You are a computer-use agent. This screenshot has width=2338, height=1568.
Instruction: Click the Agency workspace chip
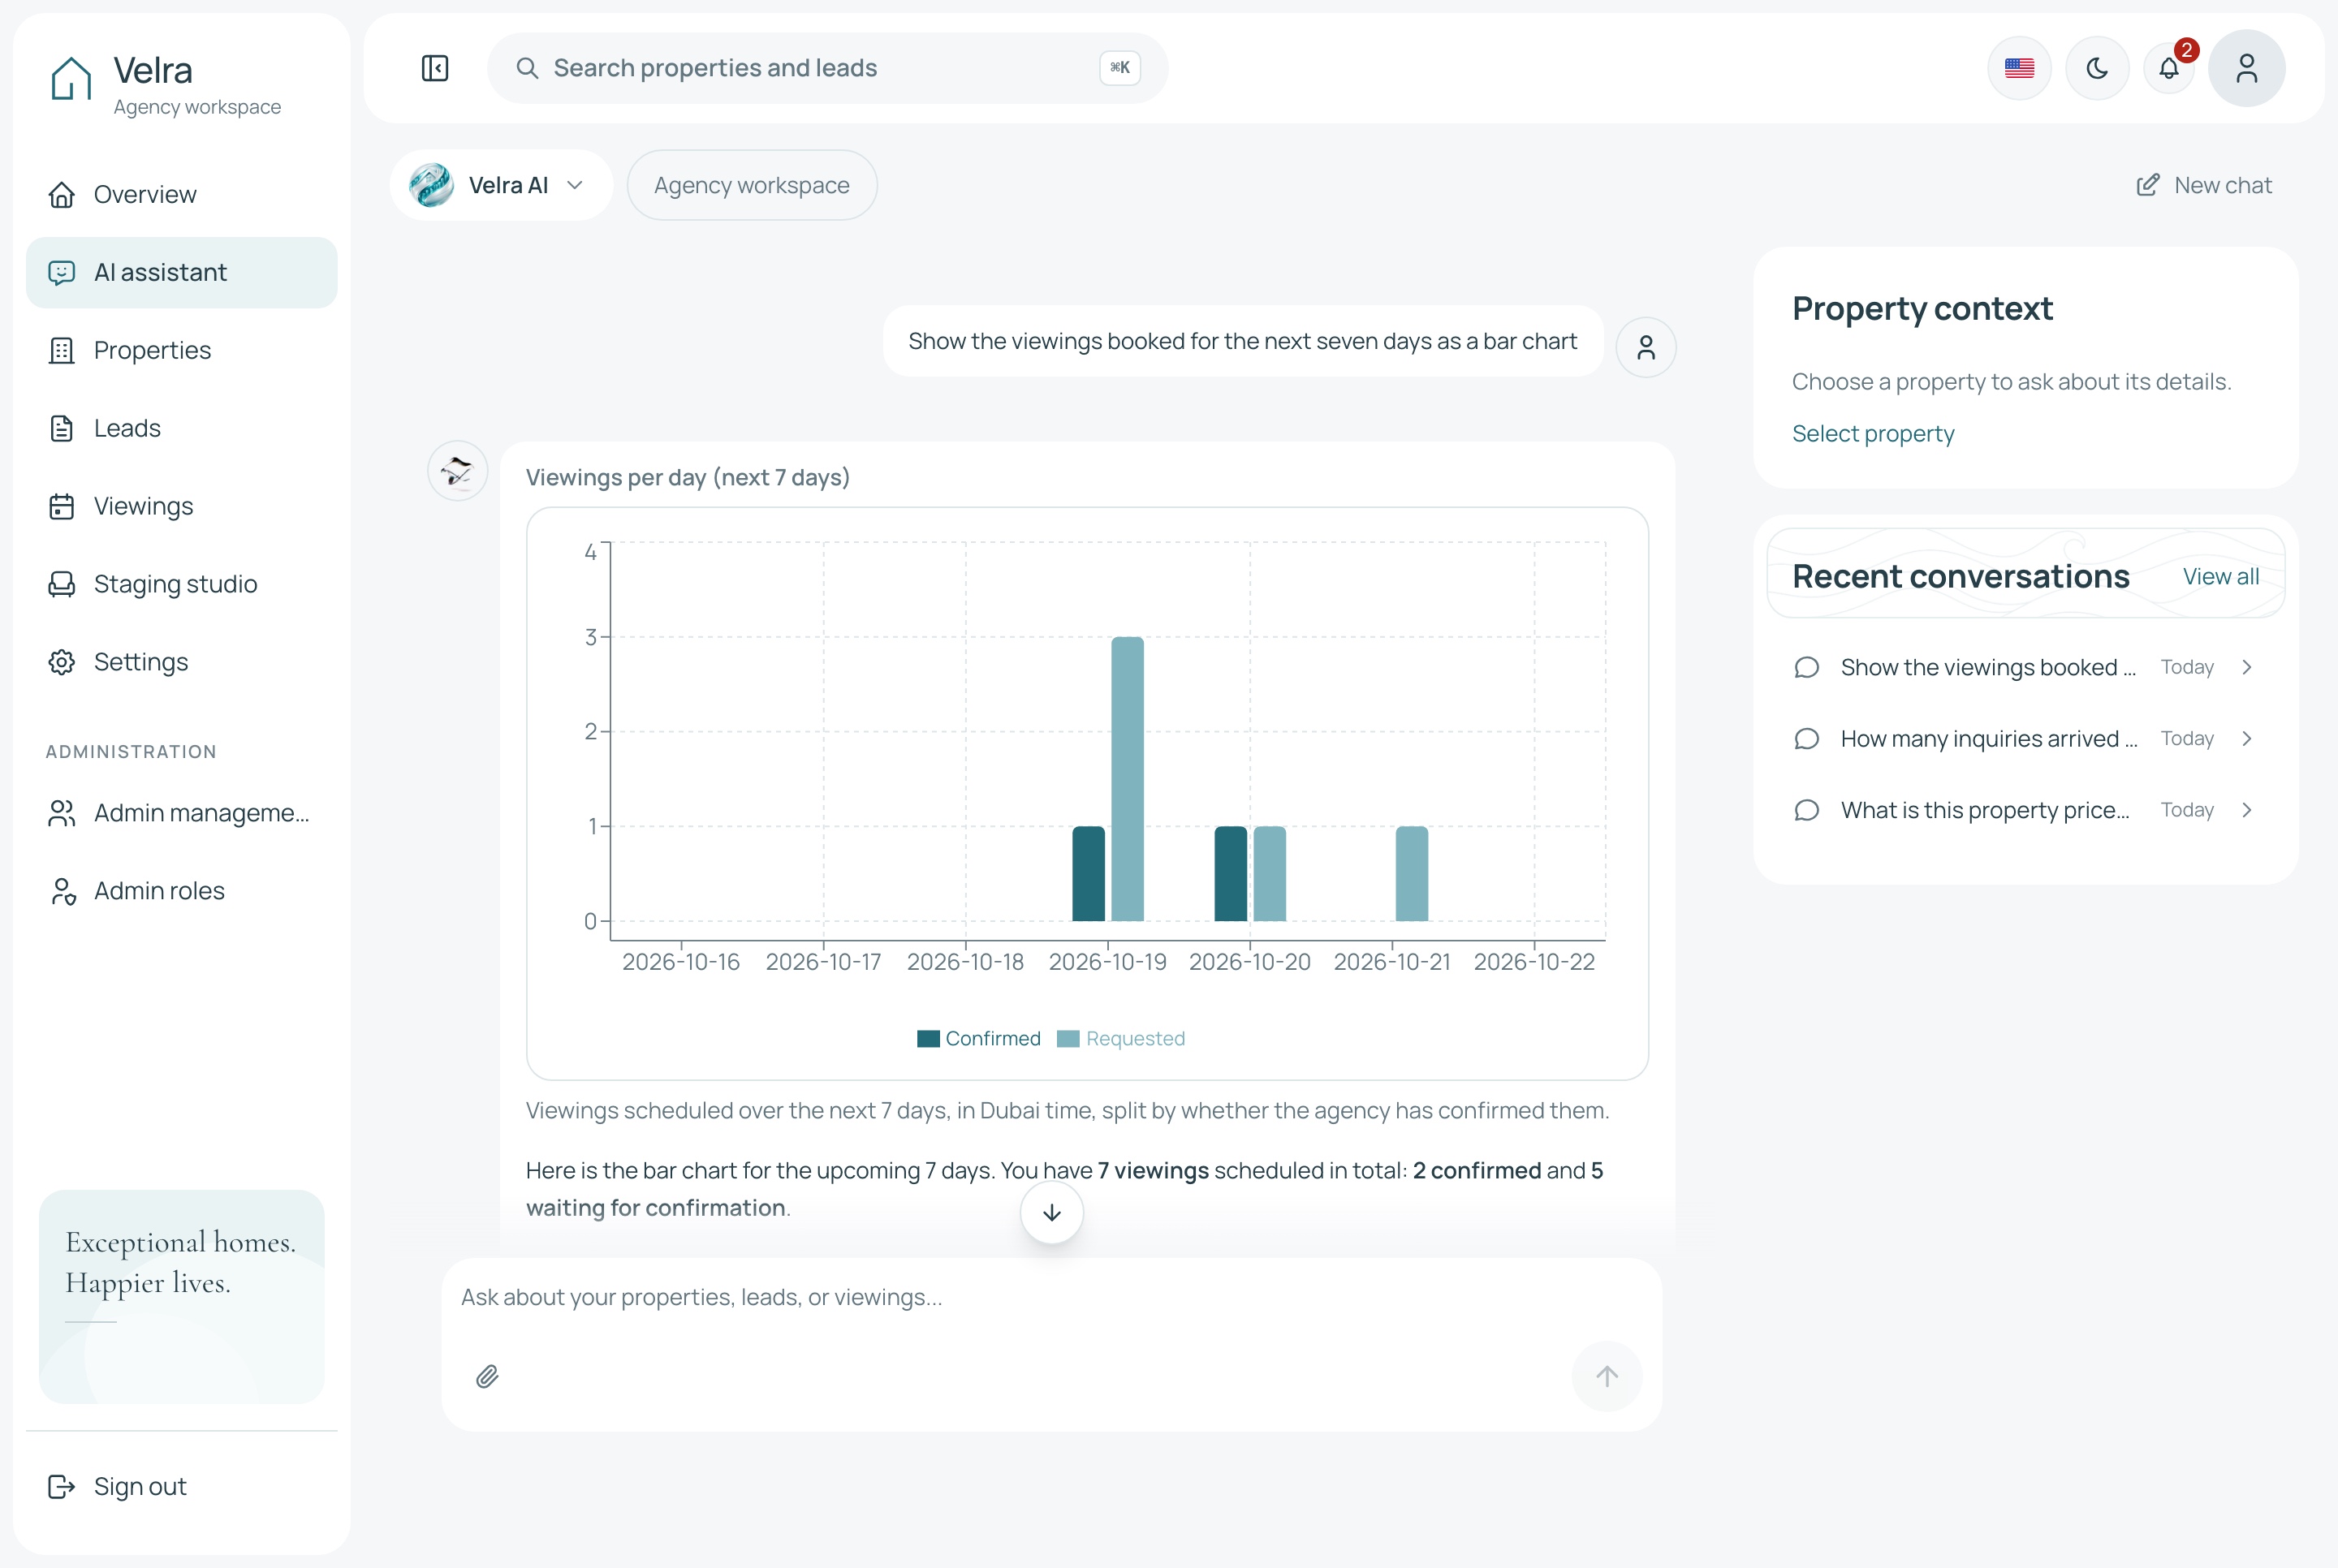752,185
